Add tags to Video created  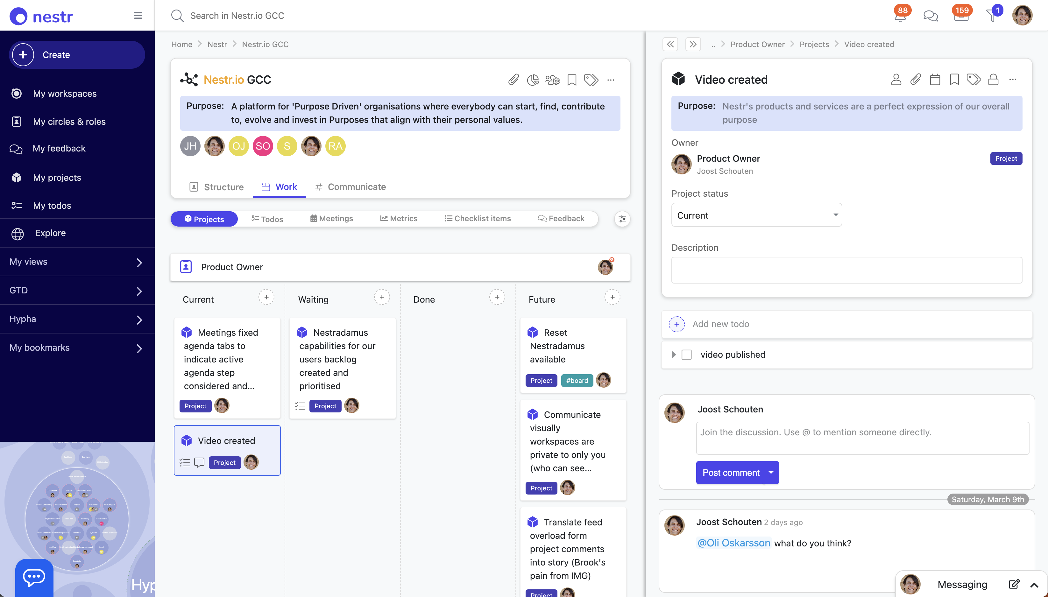974,79
